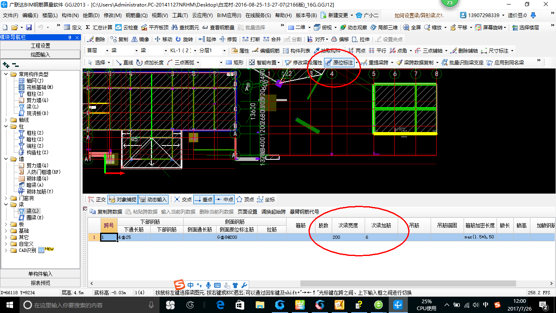Save the project with the floppy icon
The height and width of the screenshot is (313, 556).
29,27
